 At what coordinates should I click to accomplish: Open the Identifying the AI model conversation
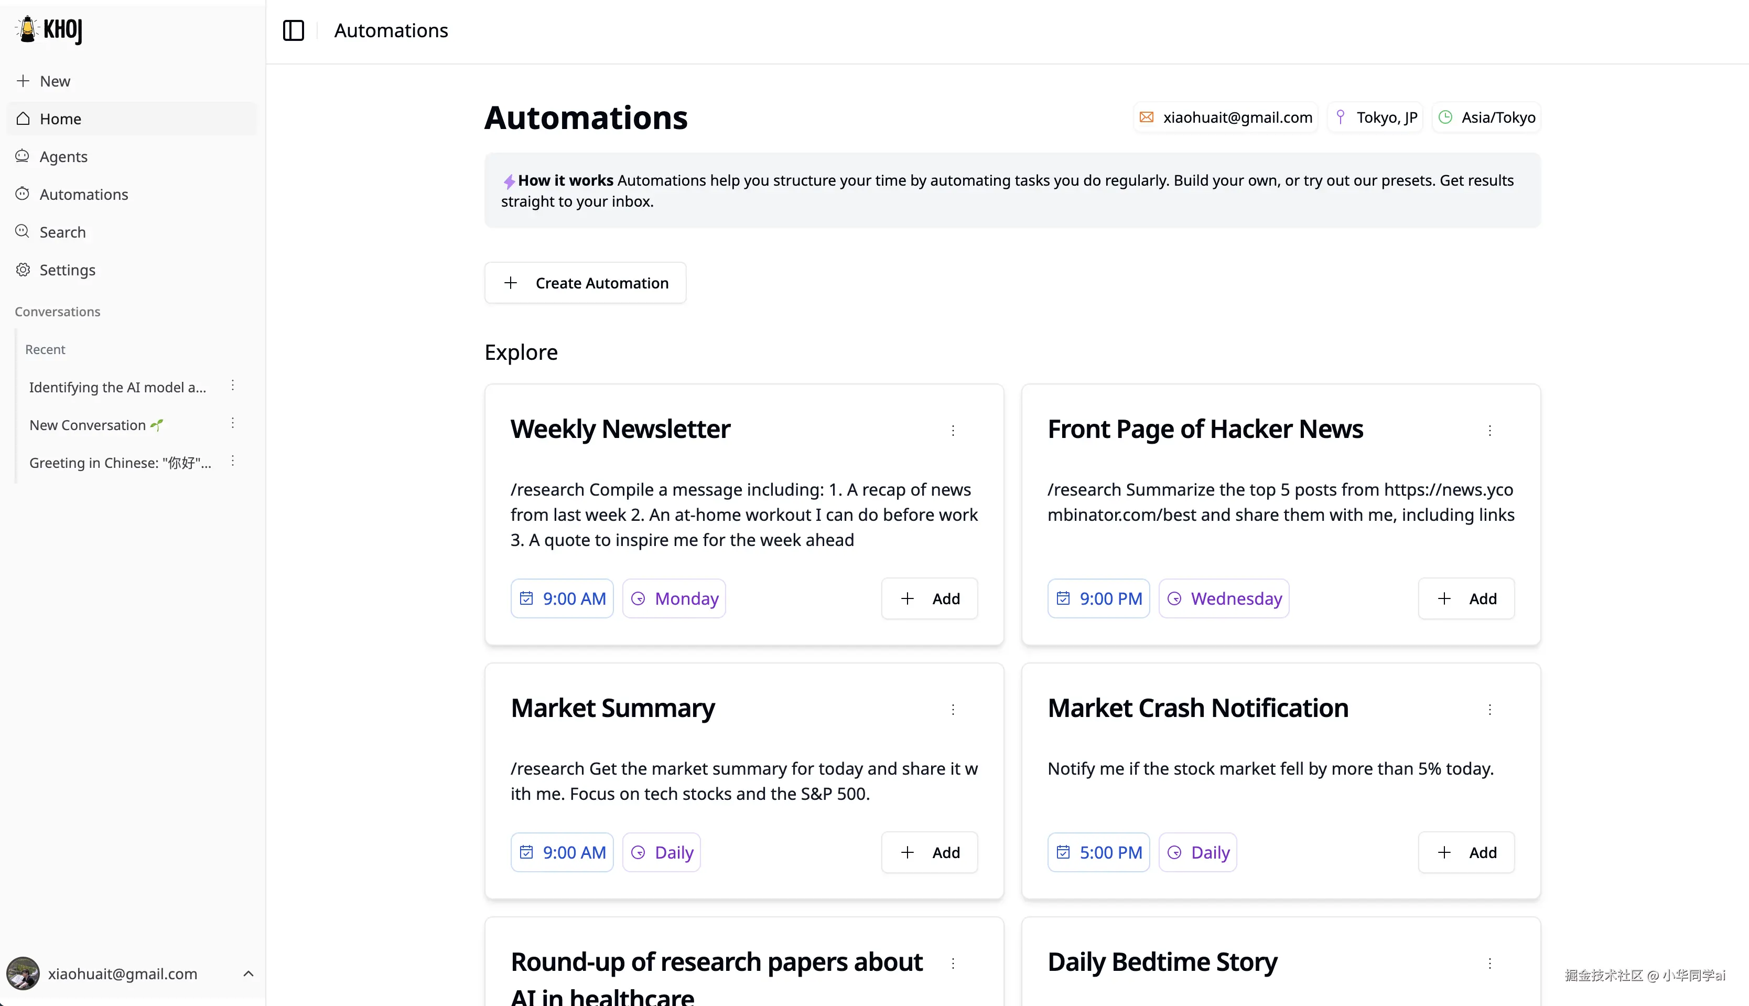click(117, 387)
